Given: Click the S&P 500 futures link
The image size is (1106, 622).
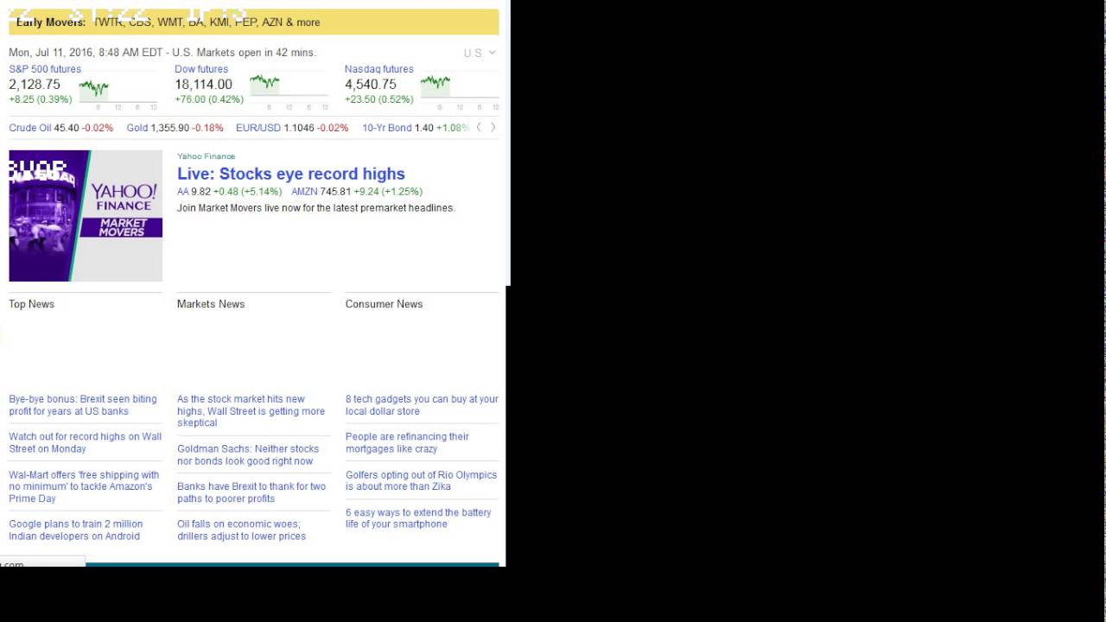Looking at the screenshot, I should (45, 69).
